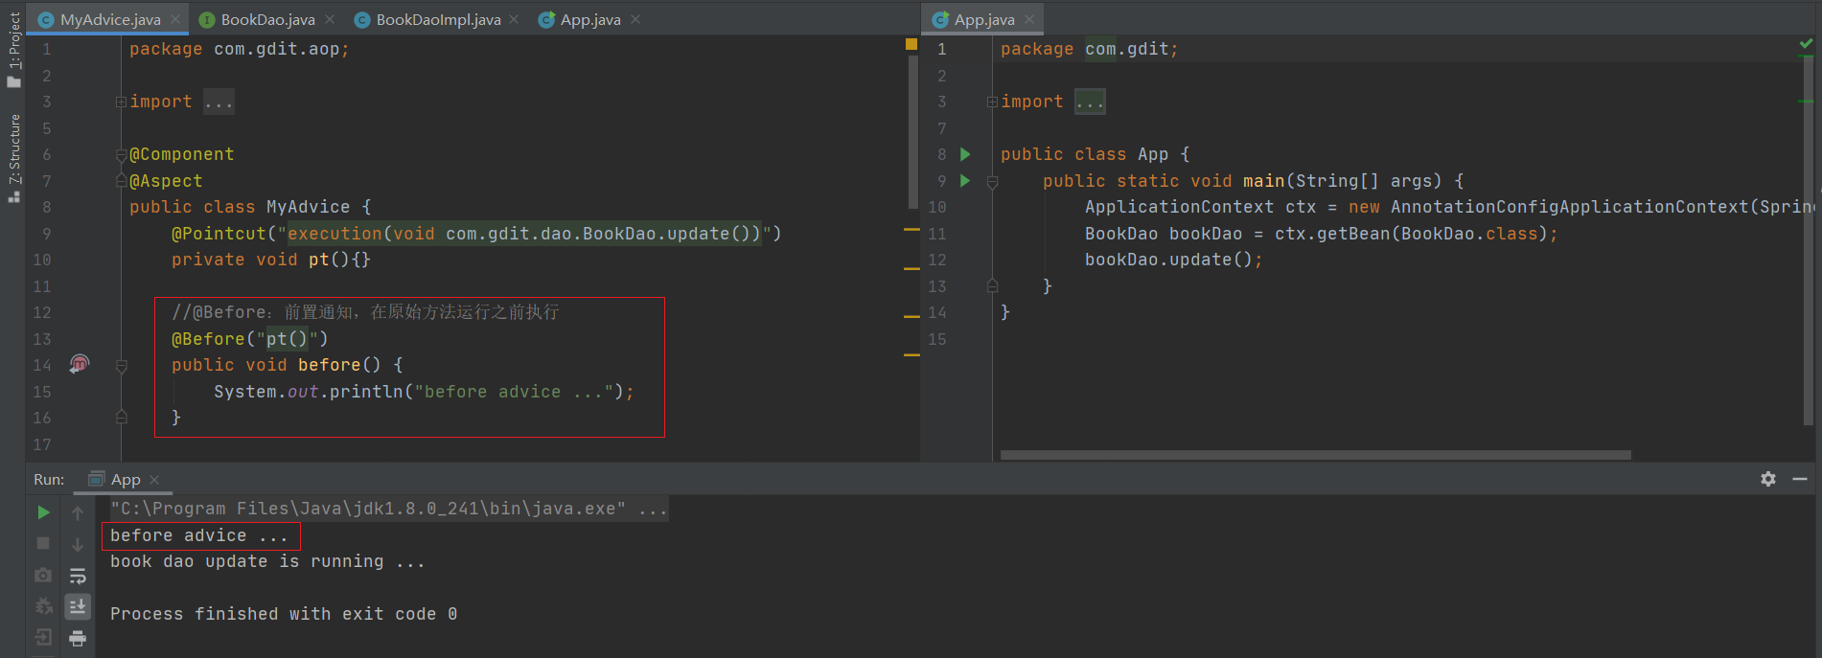Click the Dump Threads camera icon
Image resolution: width=1822 pixels, height=658 pixels.
43,575
